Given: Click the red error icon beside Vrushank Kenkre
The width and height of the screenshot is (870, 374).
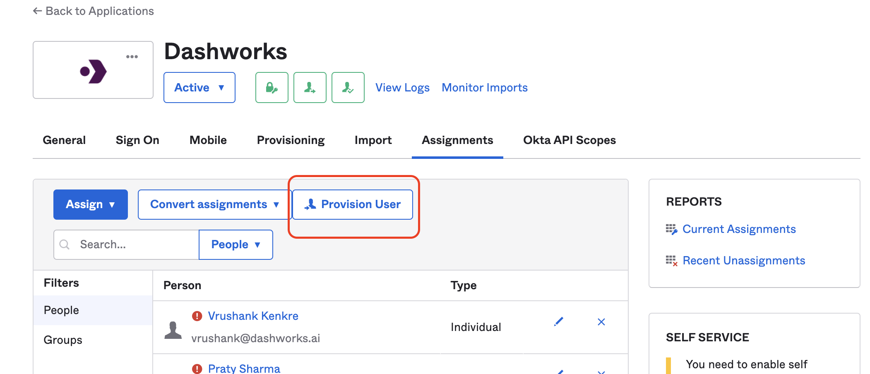Looking at the screenshot, I should click(x=197, y=316).
